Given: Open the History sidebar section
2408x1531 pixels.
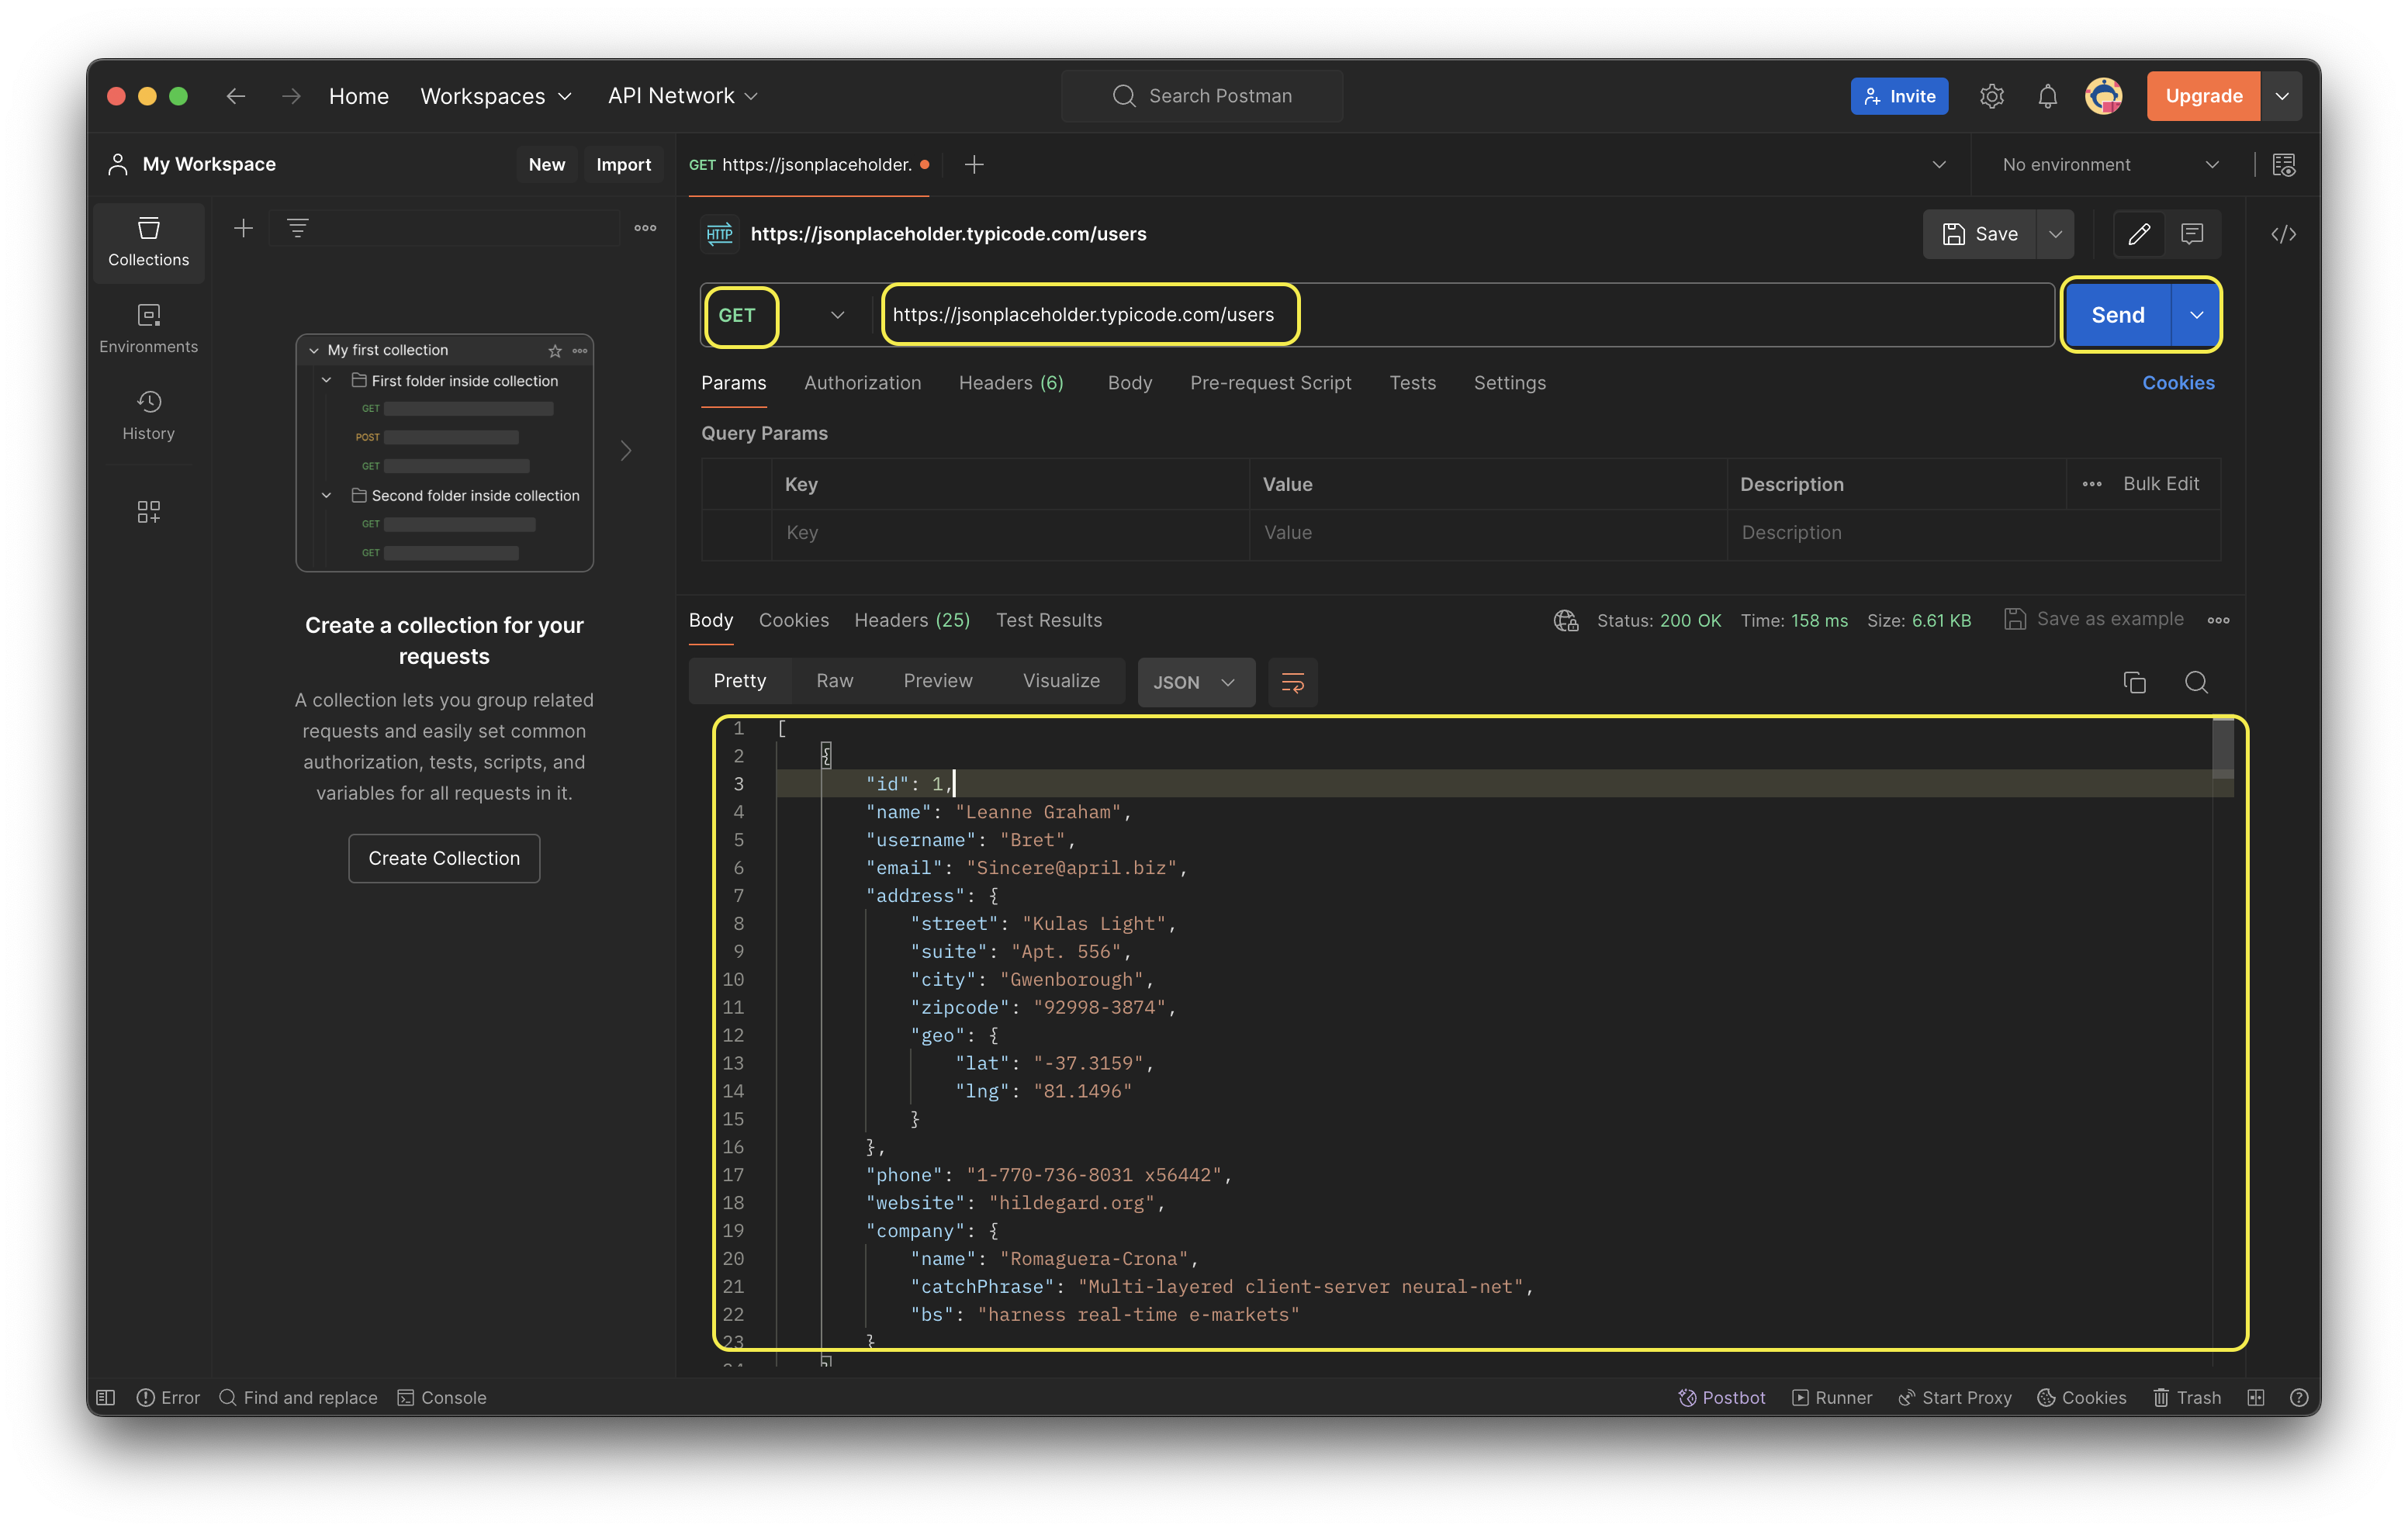Looking at the screenshot, I should coord(148,416).
